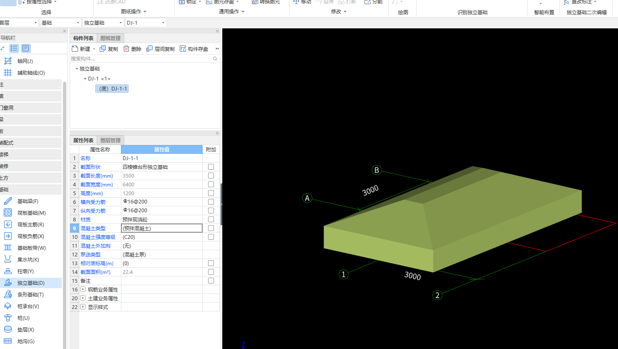Click the search magnifier in 搜索构件
This screenshot has width=618, height=349.
pos(215,59)
